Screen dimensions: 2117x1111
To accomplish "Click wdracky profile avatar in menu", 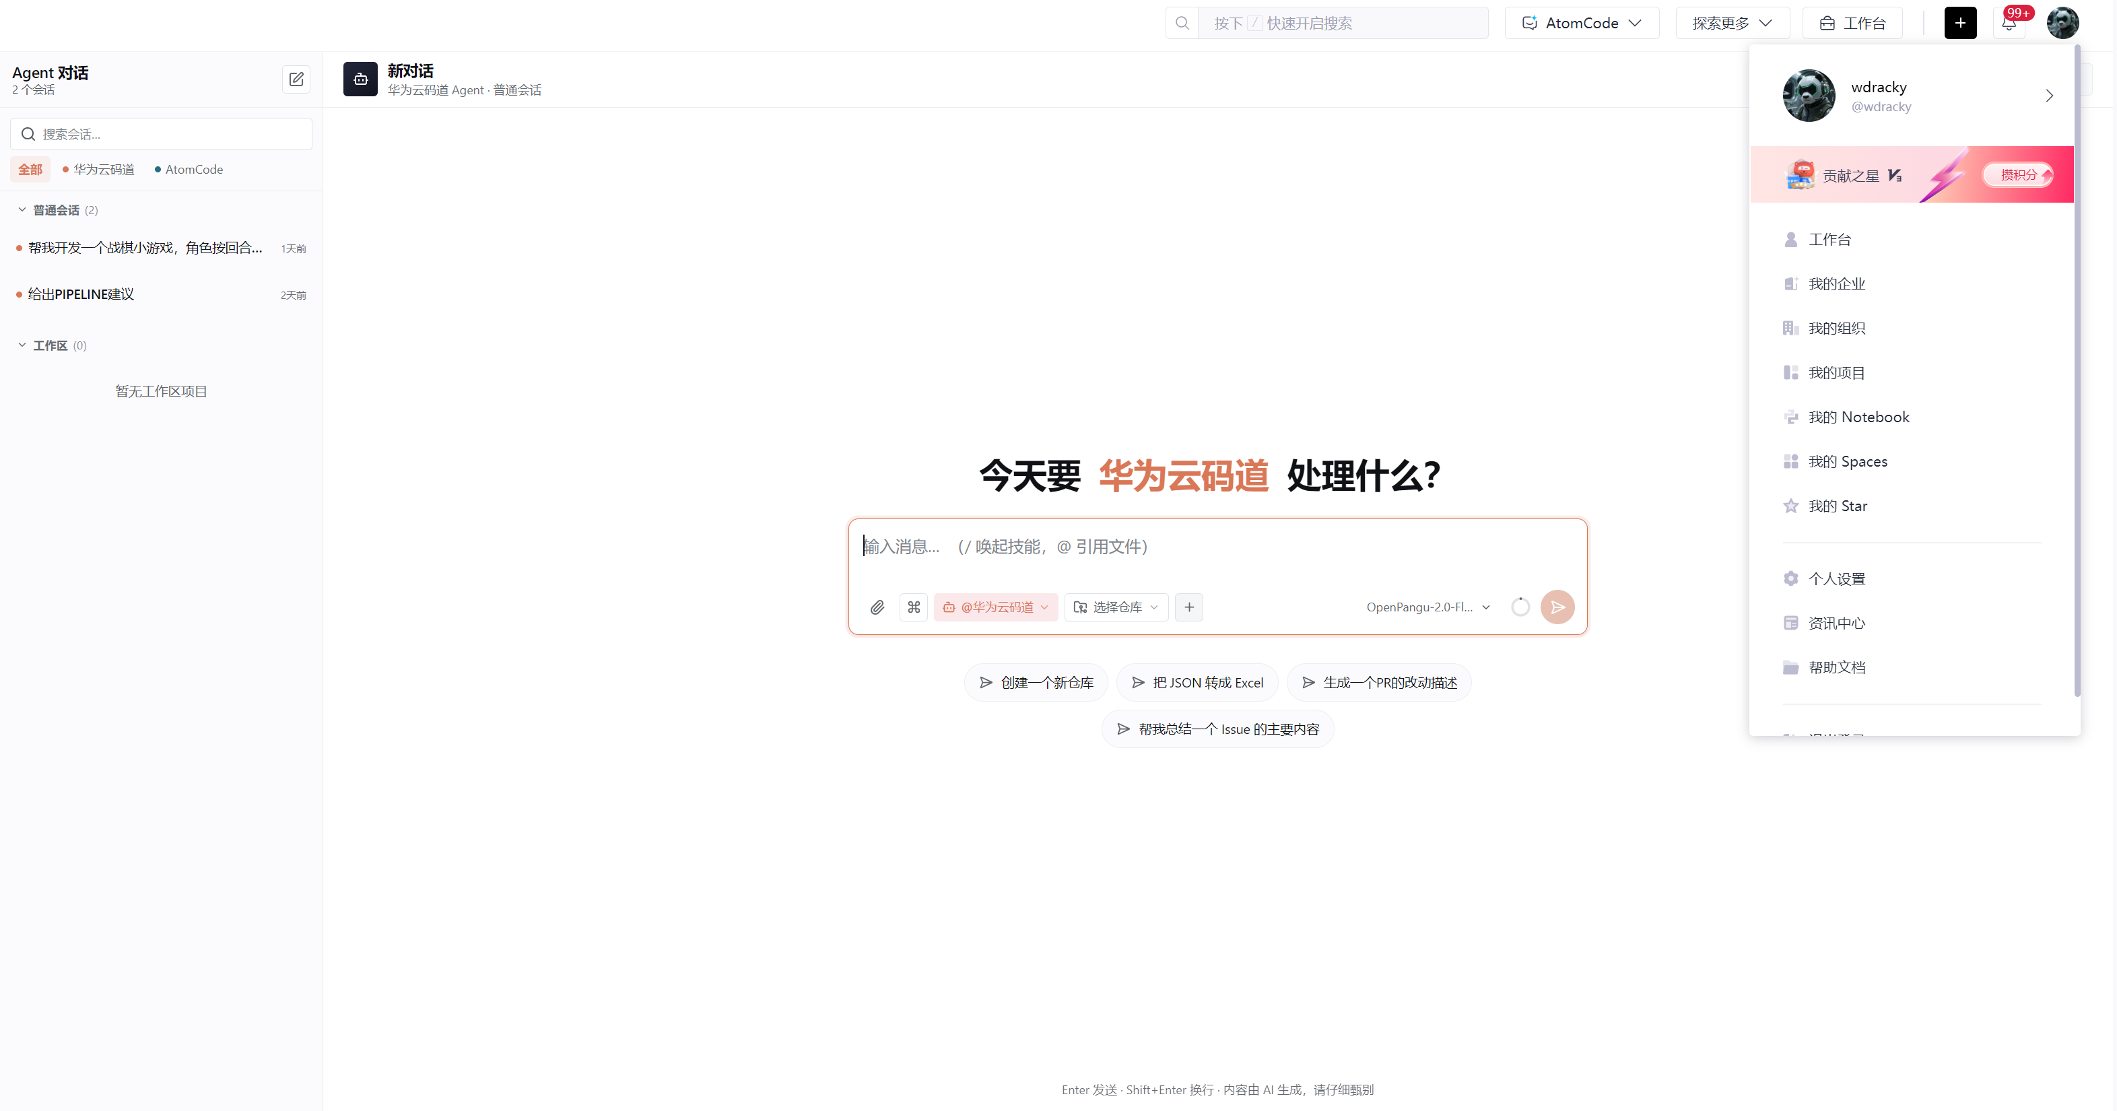I will pyautogui.click(x=1808, y=96).
